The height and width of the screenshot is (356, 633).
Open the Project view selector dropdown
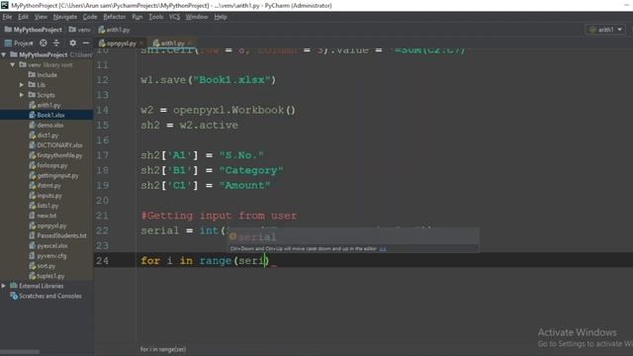(24, 43)
